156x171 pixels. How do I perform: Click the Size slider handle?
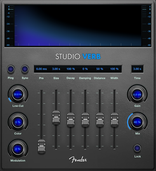56,117
